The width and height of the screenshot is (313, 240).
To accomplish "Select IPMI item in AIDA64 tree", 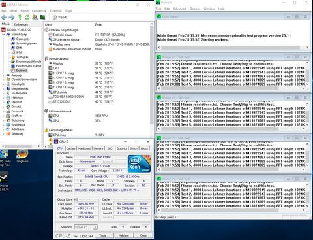I will point(20,52).
